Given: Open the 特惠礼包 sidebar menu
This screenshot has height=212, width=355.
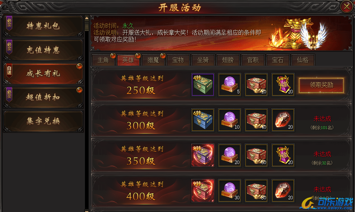Looking at the screenshot, I should coord(43,26).
